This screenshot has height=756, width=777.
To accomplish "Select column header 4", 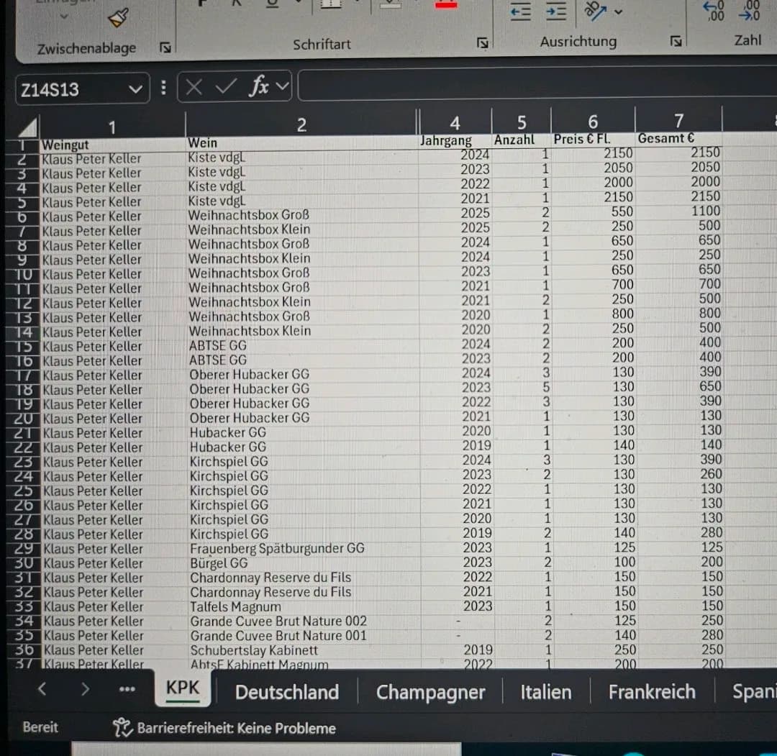I will click(455, 122).
